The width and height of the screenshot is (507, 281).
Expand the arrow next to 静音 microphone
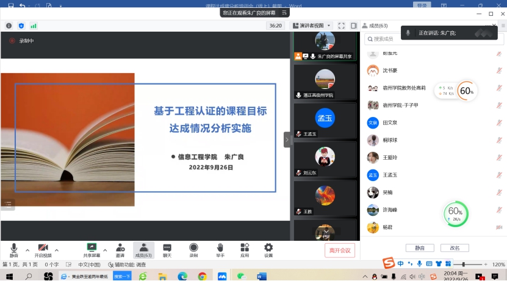[x=27, y=250]
